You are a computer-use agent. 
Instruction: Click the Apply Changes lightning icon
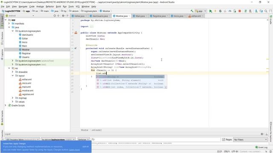215,11
